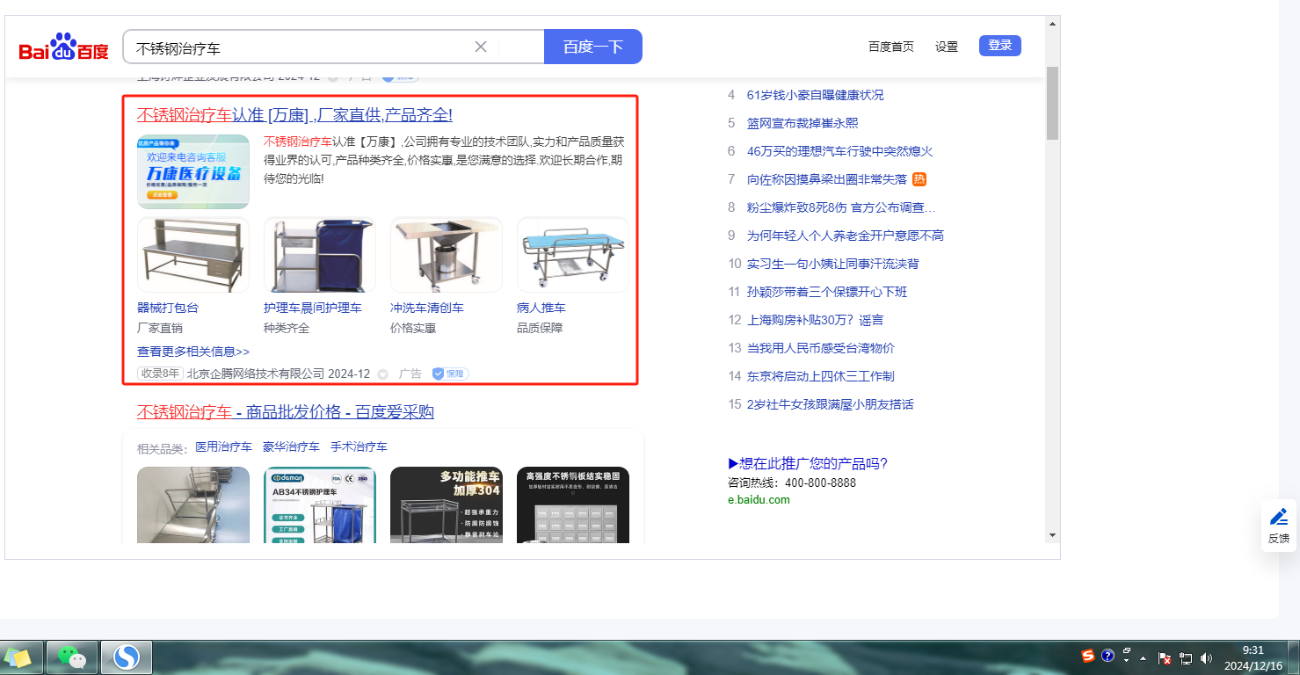1300x675 pixels.
Task: Click the 器械打包台 link
Action: (168, 308)
